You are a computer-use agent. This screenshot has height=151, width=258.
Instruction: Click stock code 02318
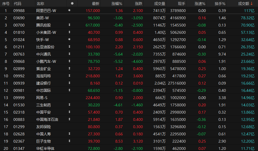point(19,112)
